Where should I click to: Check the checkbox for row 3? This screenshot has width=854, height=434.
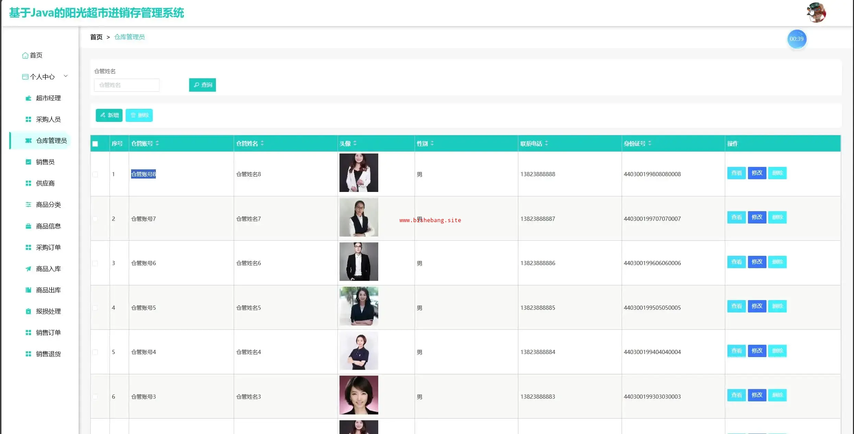pyautogui.click(x=95, y=263)
